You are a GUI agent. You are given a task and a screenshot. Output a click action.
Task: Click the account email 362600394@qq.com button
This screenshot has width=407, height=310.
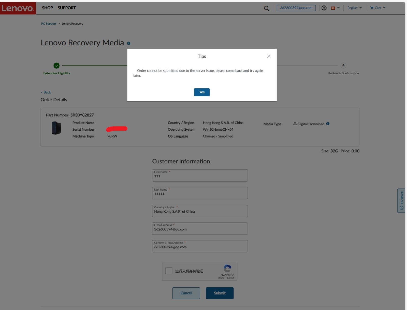click(x=296, y=8)
